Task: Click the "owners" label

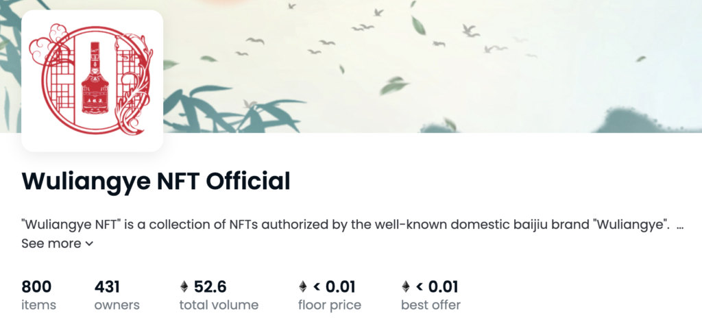Action: [x=117, y=305]
